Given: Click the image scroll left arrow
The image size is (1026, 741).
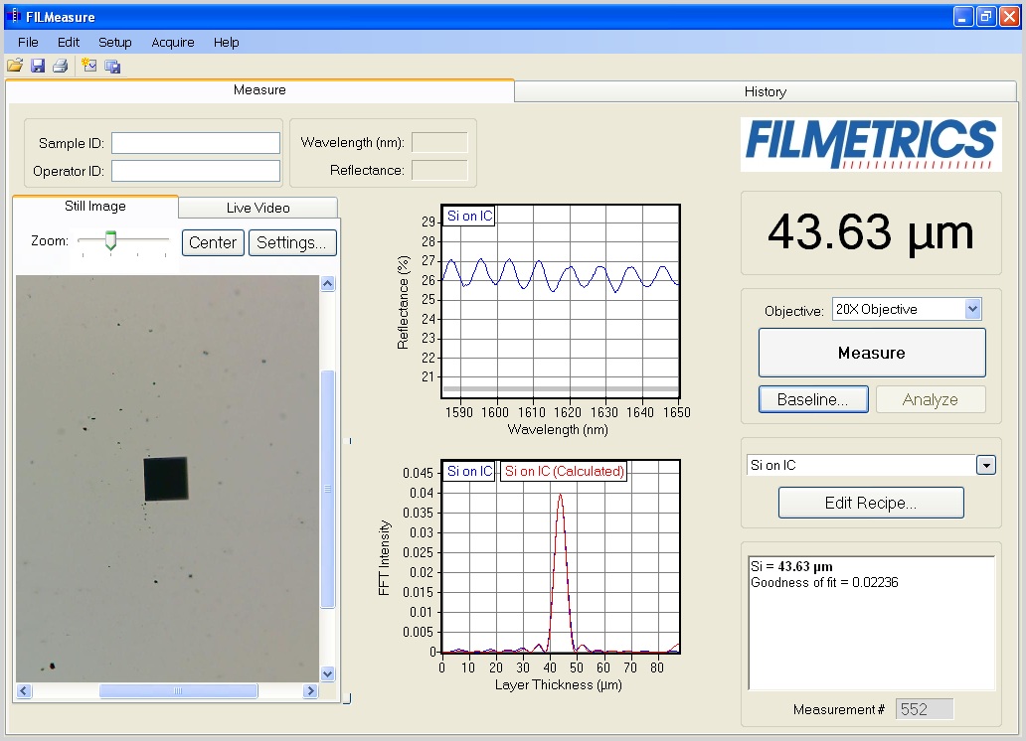Looking at the screenshot, I should [x=24, y=690].
